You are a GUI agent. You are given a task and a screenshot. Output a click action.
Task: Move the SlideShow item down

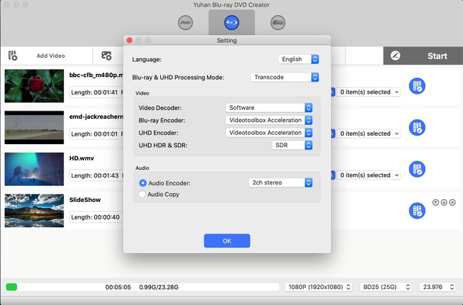pyautogui.click(x=444, y=203)
